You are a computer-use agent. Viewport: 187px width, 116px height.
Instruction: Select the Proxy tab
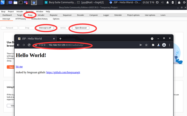(30, 15)
